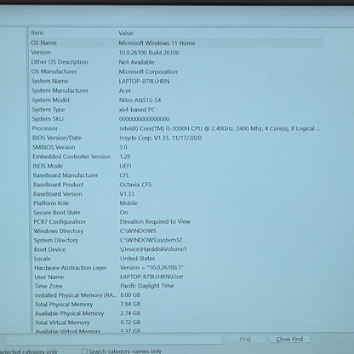
Task: Select the value Mobile
Action: (128, 203)
